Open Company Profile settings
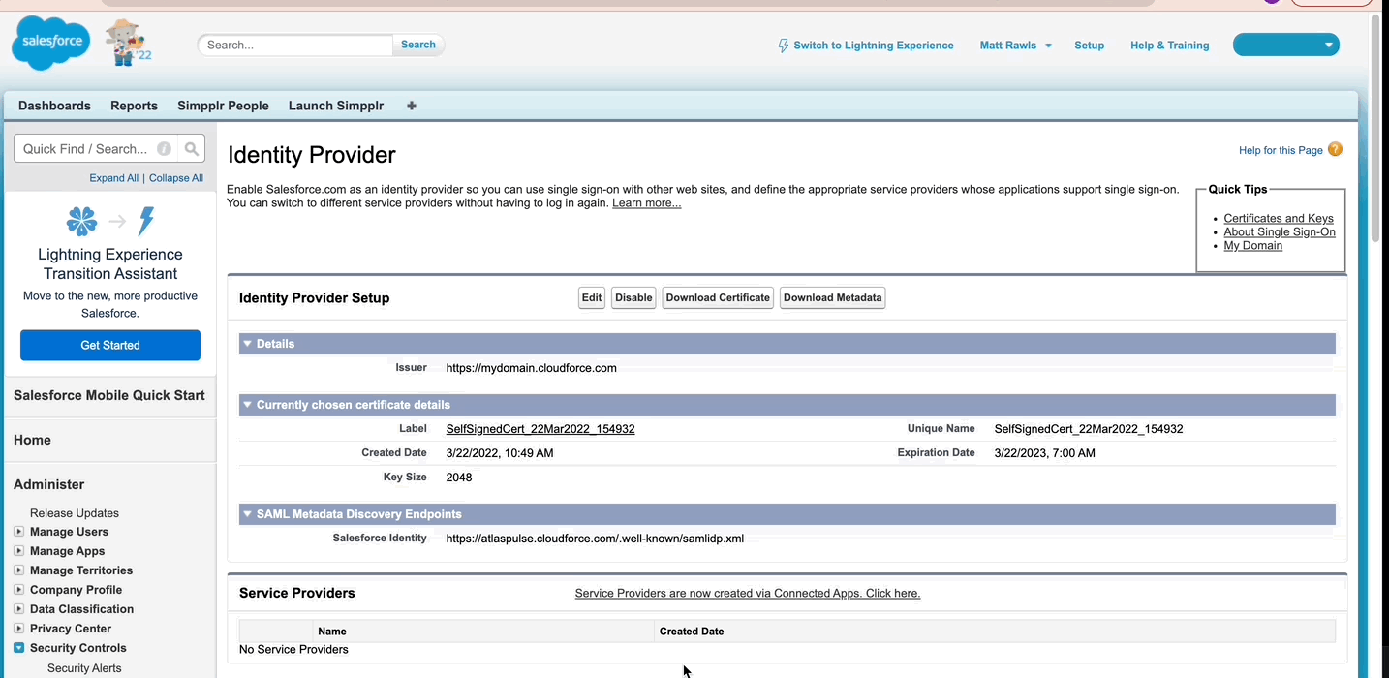This screenshot has width=1389, height=678. point(76,590)
